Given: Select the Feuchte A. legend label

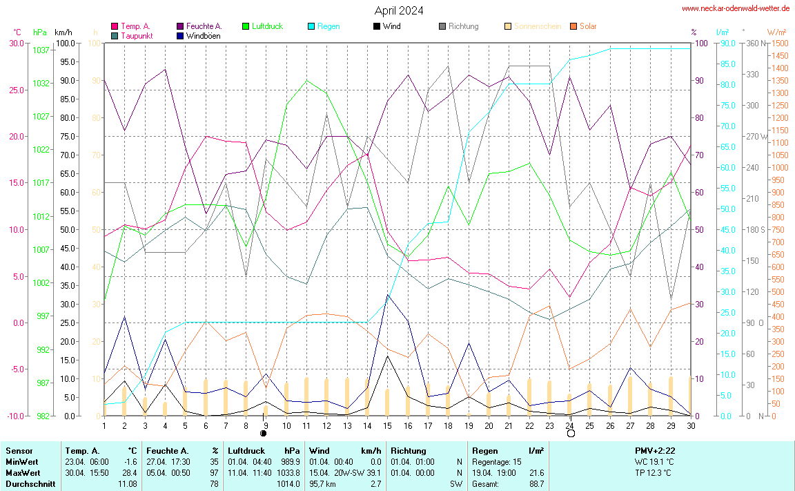Looking at the screenshot, I should tap(204, 26).
